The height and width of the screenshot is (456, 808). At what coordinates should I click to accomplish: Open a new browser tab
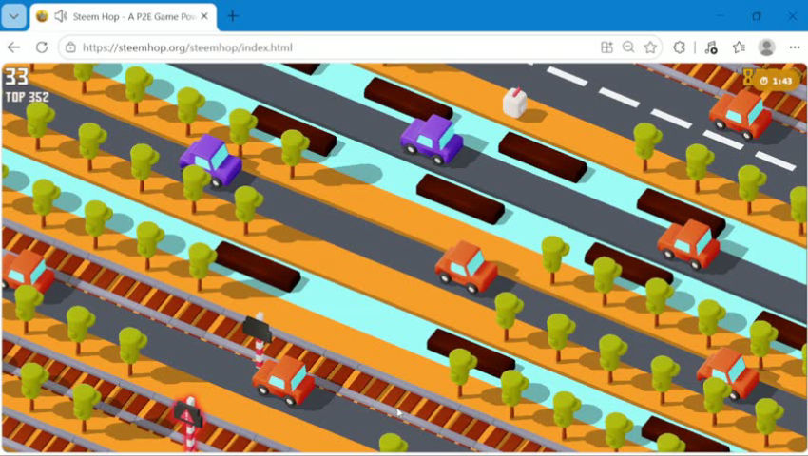tap(233, 16)
